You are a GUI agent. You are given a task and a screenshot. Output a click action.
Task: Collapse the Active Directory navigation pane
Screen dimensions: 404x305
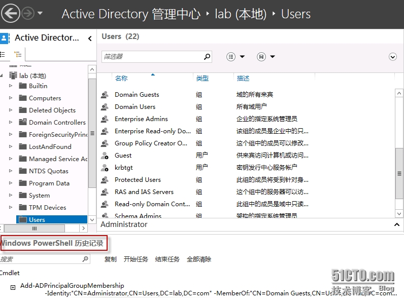[x=90, y=39]
